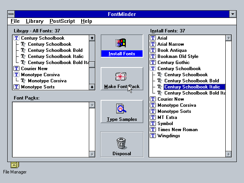Click Font Packs list scroll down arrow
Viewport: 244px width, 183px height.
click(x=92, y=154)
